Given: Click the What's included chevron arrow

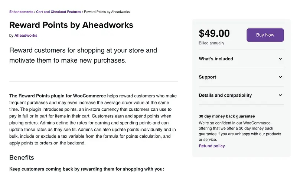Looking at the screenshot, I should pos(280,59).
